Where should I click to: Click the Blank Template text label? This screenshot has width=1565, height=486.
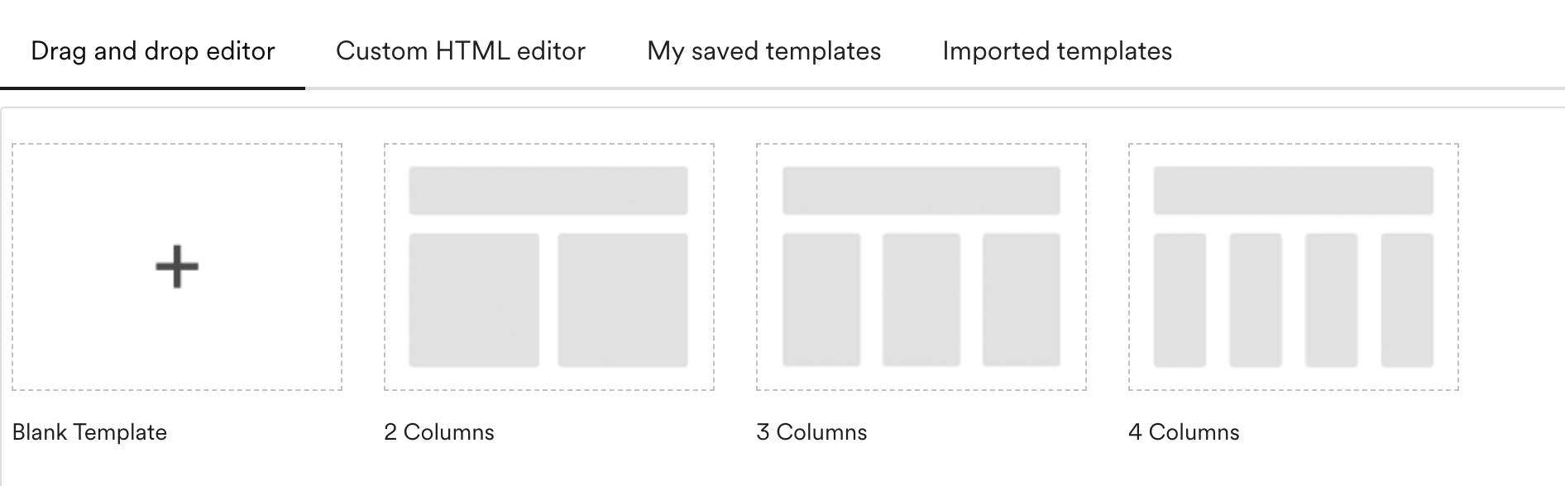point(89,432)
